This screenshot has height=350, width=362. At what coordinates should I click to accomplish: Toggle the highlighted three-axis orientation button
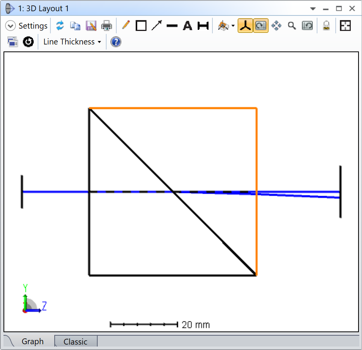click(245, 26)
